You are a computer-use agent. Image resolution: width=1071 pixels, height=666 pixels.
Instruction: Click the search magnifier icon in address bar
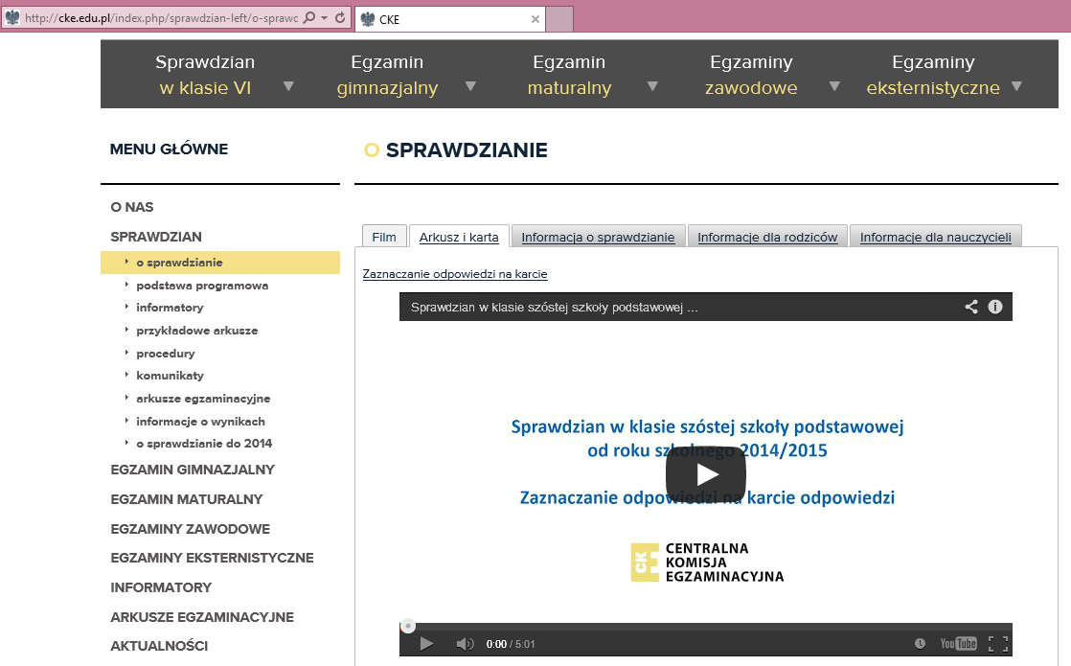[309, 18]
